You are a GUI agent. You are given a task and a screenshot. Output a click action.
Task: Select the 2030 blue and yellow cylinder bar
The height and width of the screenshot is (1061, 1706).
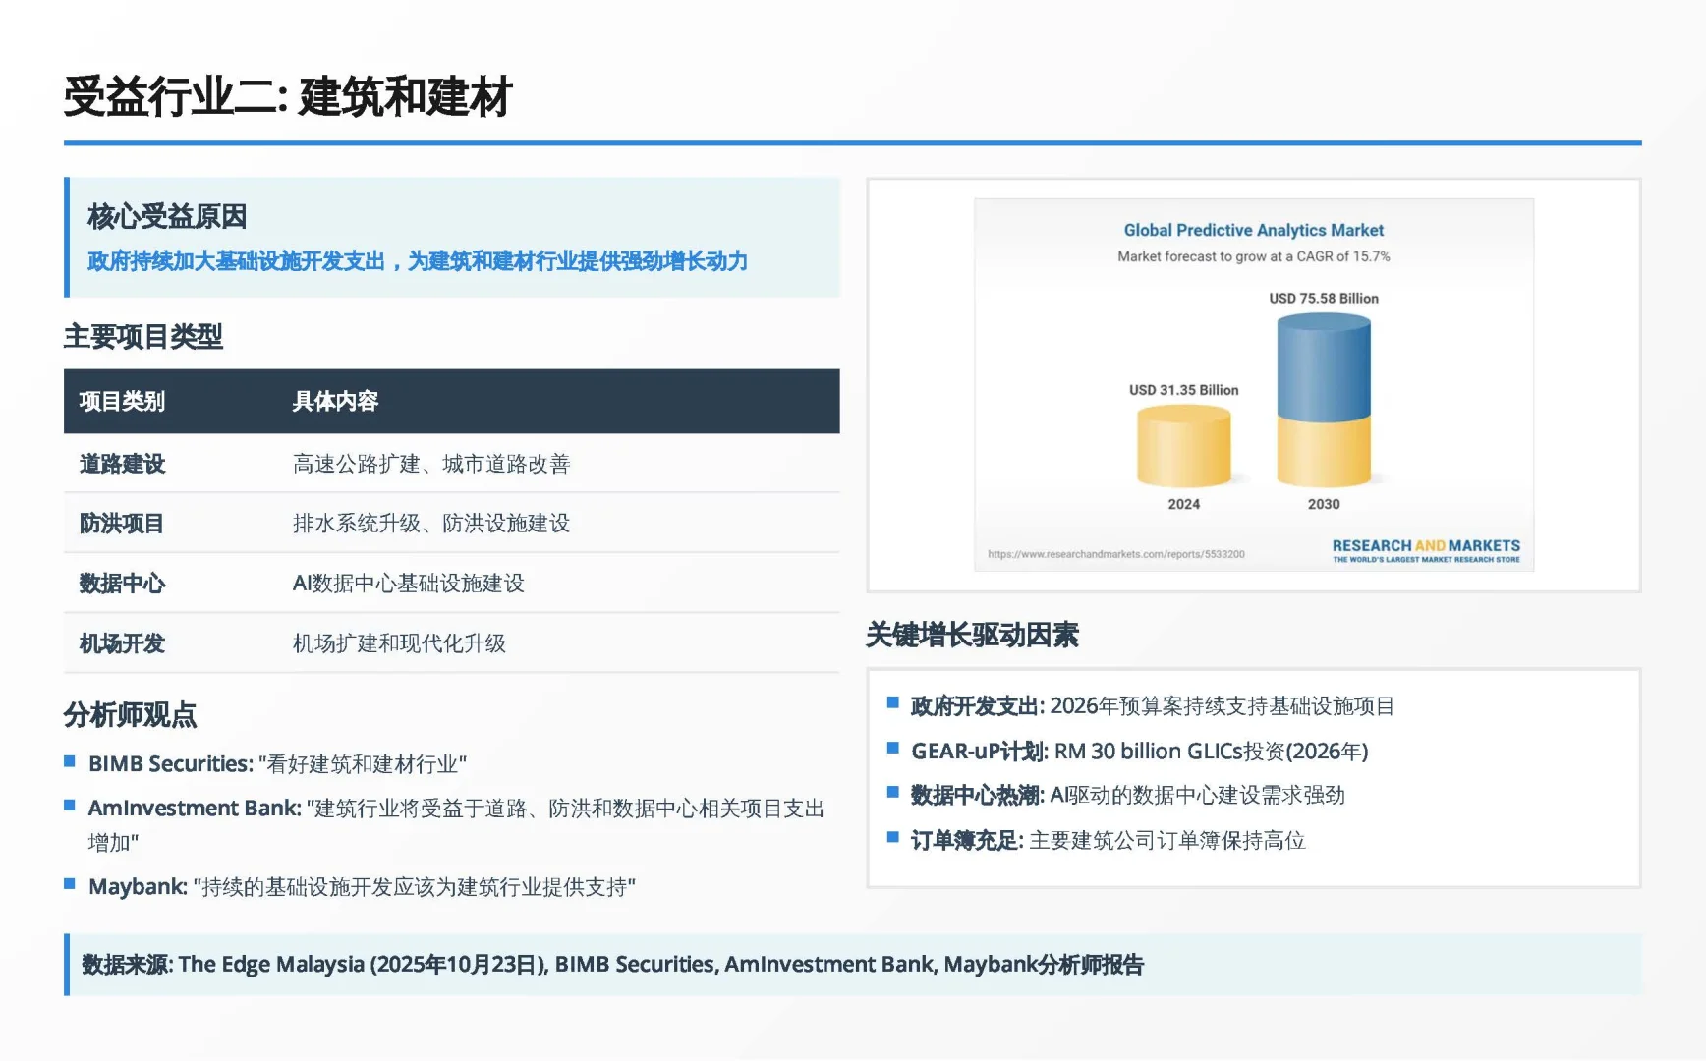pyautogui.click(x=1324, y=400)
